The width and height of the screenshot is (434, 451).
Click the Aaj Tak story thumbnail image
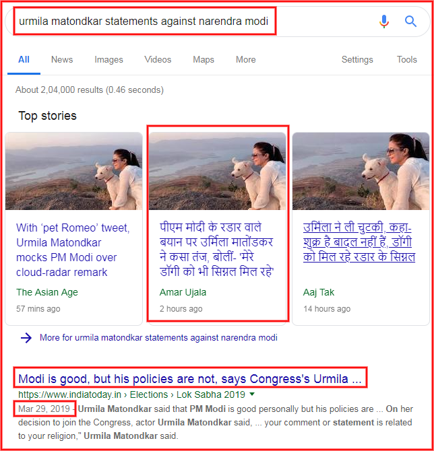361,171
